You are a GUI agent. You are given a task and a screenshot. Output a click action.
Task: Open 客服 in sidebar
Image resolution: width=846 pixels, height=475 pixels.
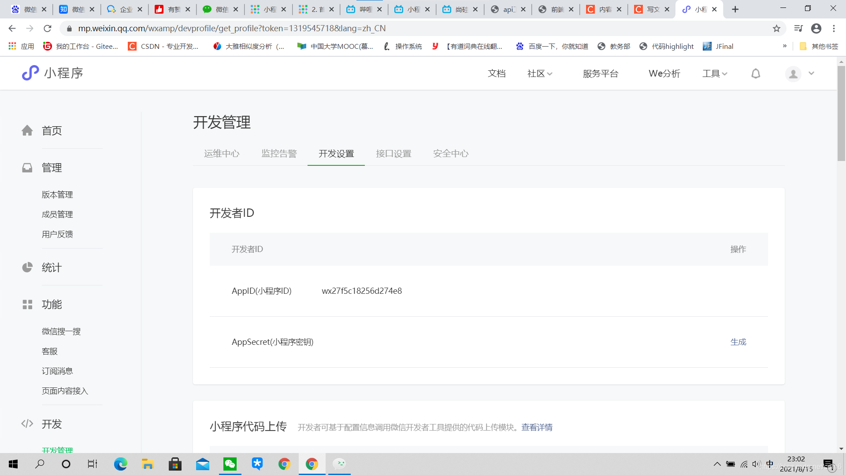(50, 351)
